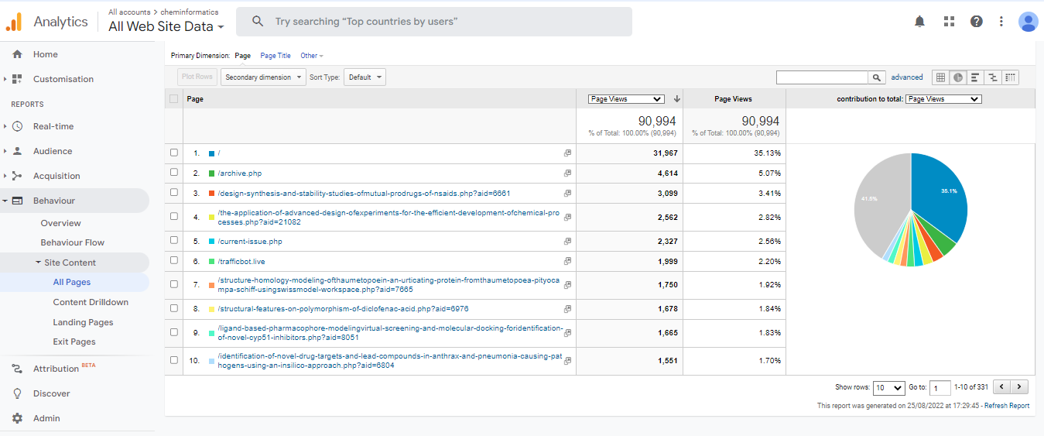Click the help question mark icon
Screen dimensions: 1044x436
click(977, 22)
